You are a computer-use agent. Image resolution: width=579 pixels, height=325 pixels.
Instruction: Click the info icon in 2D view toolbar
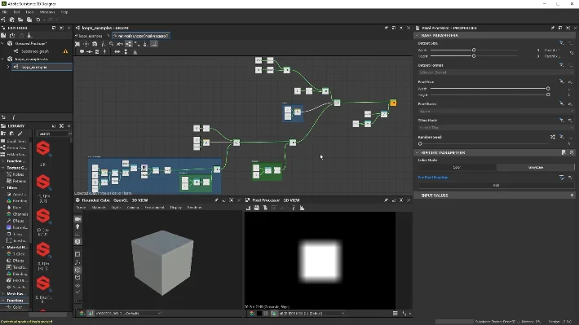(x=294, y=208)
